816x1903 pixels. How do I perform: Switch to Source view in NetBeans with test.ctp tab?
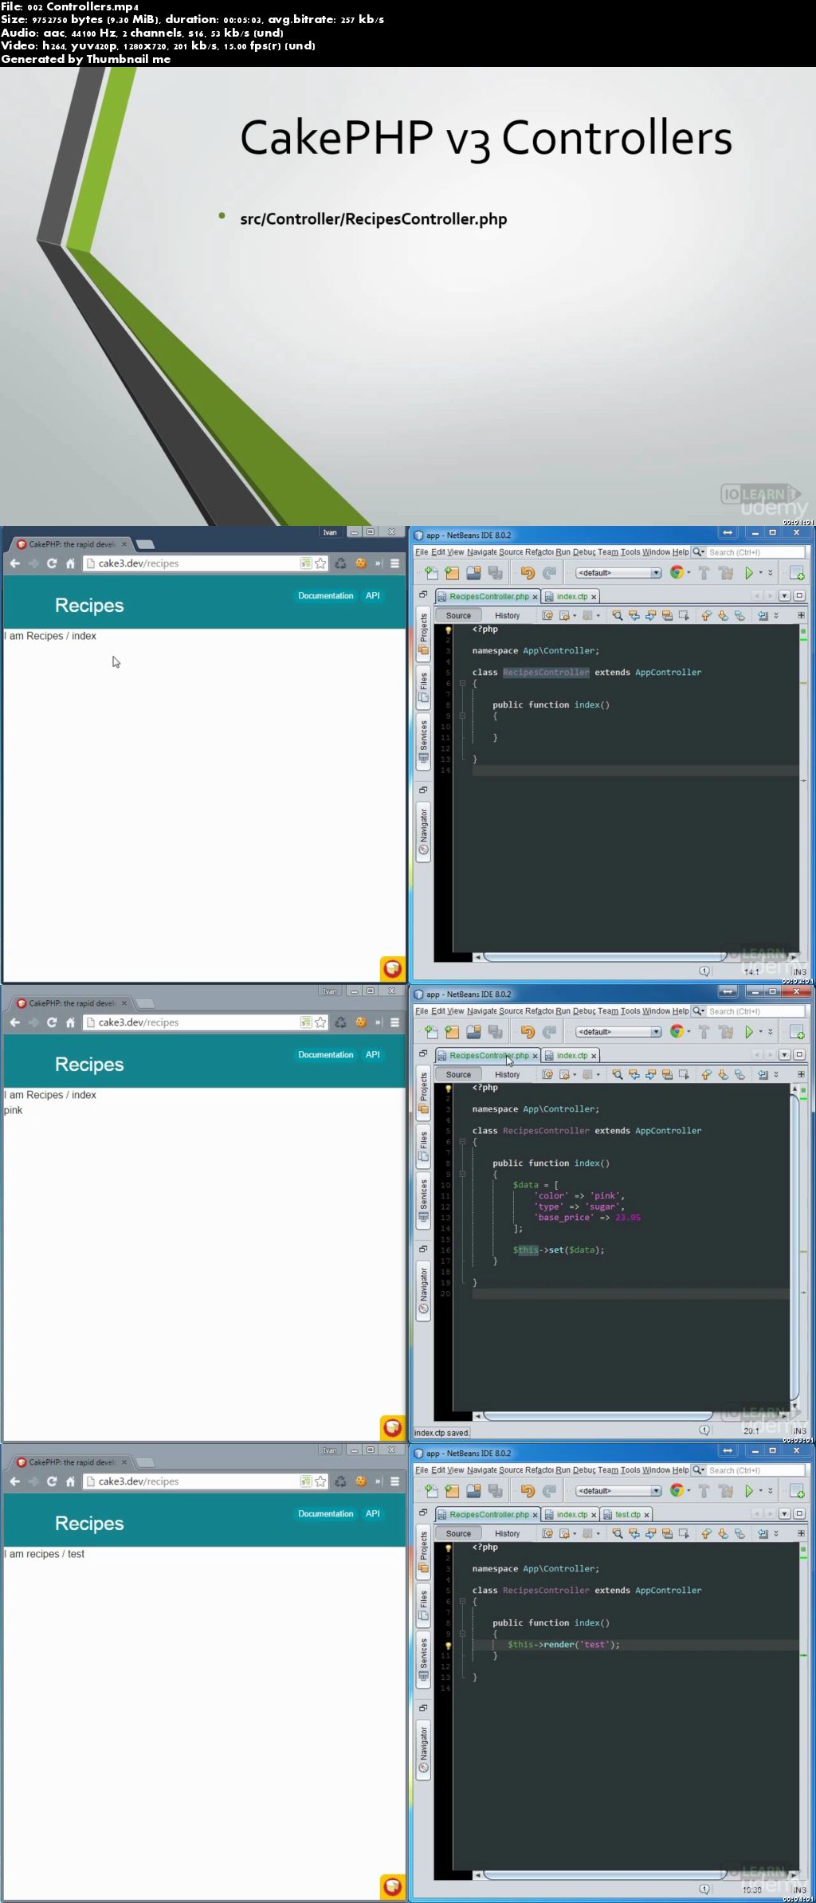tap(458, 1533)
